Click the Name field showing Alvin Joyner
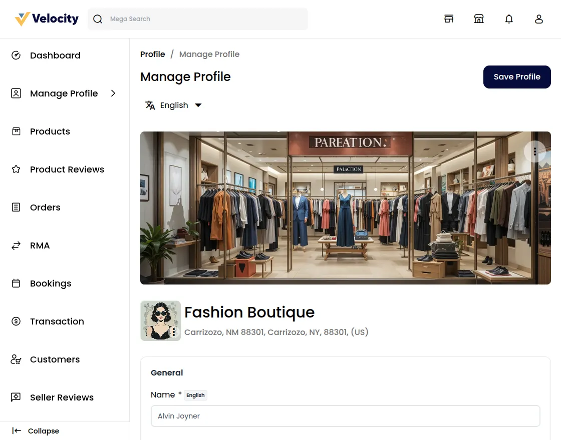561x440 pixels. point(346,415)
